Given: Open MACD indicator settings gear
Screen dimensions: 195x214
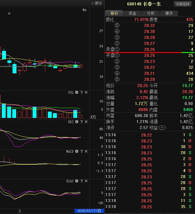Looking at the screenshot, I should [x=77, y=151].
